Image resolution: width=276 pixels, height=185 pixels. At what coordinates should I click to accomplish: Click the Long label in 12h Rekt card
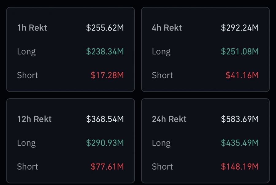26,143
